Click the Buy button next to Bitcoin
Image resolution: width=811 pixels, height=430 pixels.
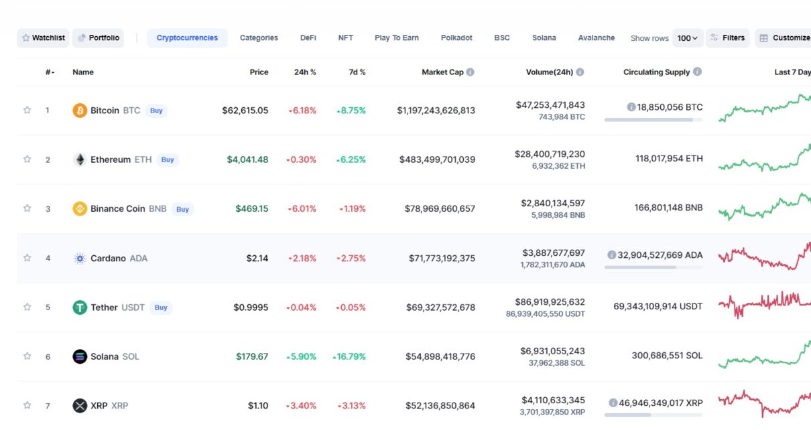[x=156, y=111]
